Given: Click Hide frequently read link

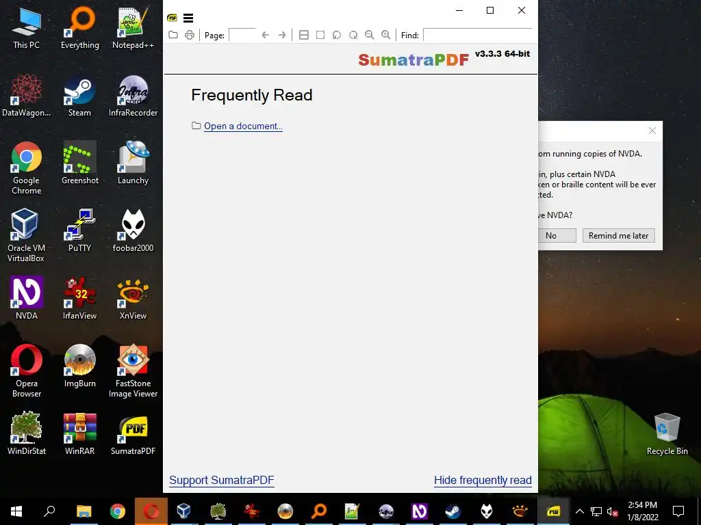Looking at the screenshot, I should (483, 480).
